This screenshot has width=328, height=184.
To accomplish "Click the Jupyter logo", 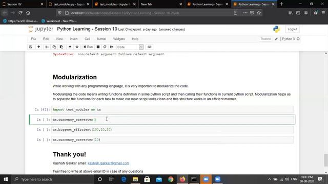I will pos(41,29).
